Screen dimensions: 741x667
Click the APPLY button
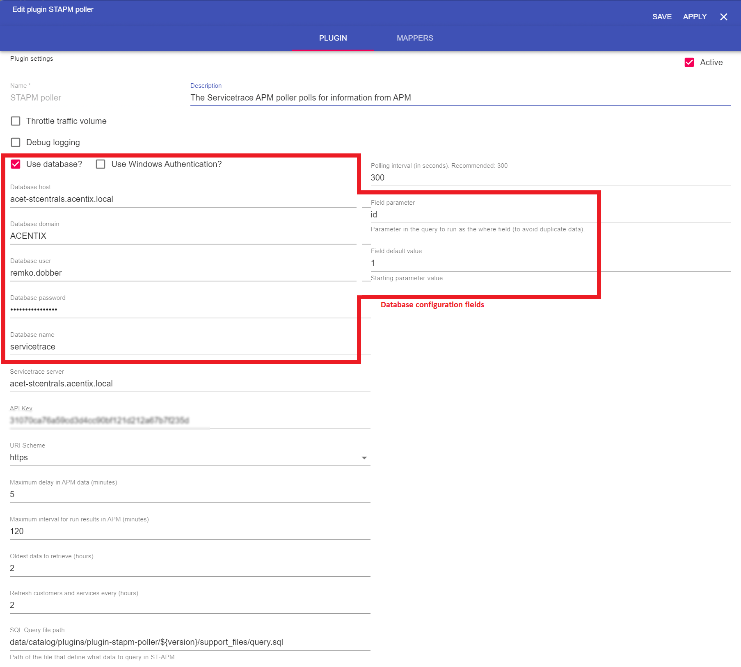click(695, 17)
